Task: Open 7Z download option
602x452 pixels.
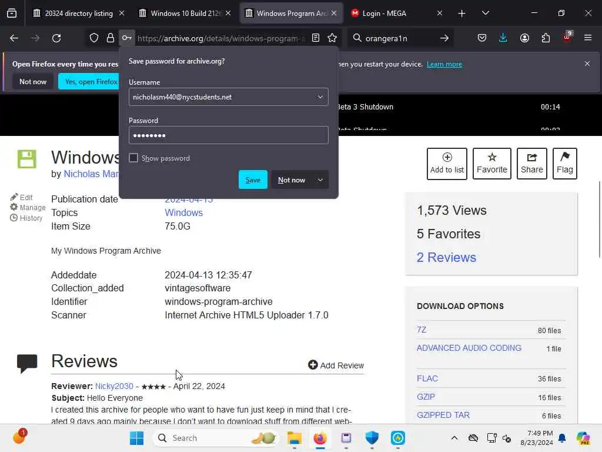Action: coord(422,330)
